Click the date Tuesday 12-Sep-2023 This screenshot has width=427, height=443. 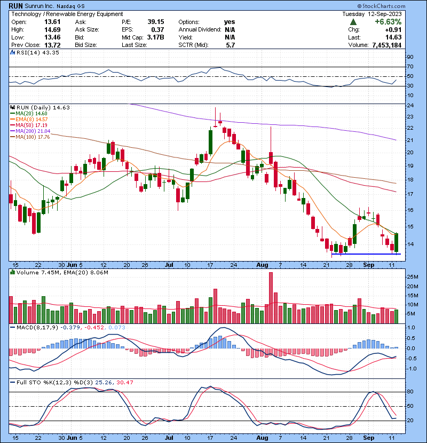(x=372, y=14)
